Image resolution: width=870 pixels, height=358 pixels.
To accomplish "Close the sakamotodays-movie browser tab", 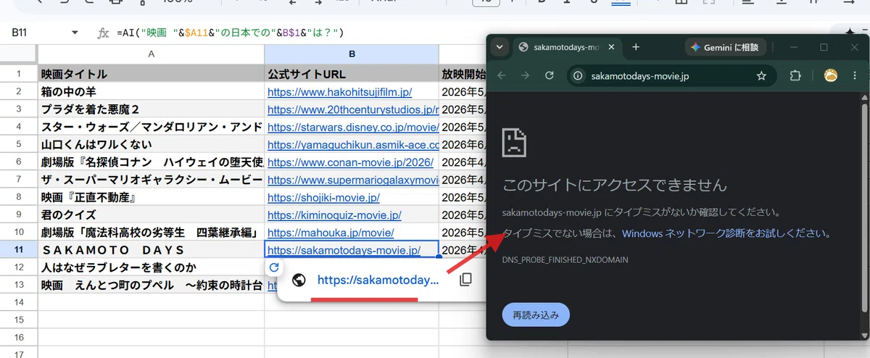I will 612,47.
